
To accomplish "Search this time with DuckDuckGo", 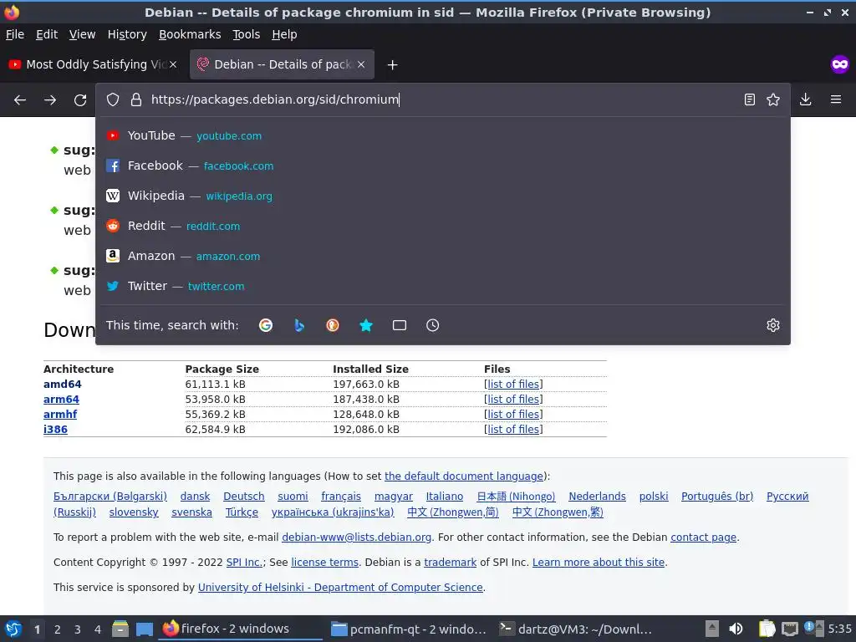I will [333, 325].
